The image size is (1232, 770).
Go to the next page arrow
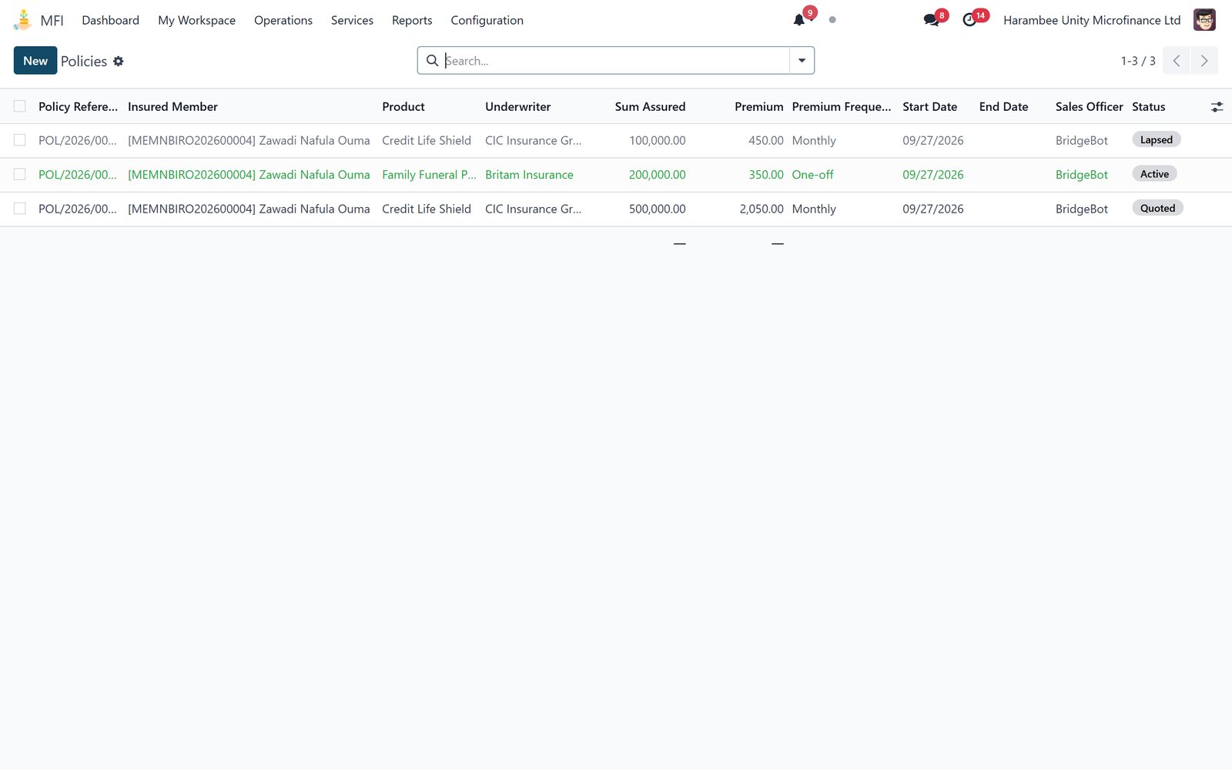tap(1204, 61)
